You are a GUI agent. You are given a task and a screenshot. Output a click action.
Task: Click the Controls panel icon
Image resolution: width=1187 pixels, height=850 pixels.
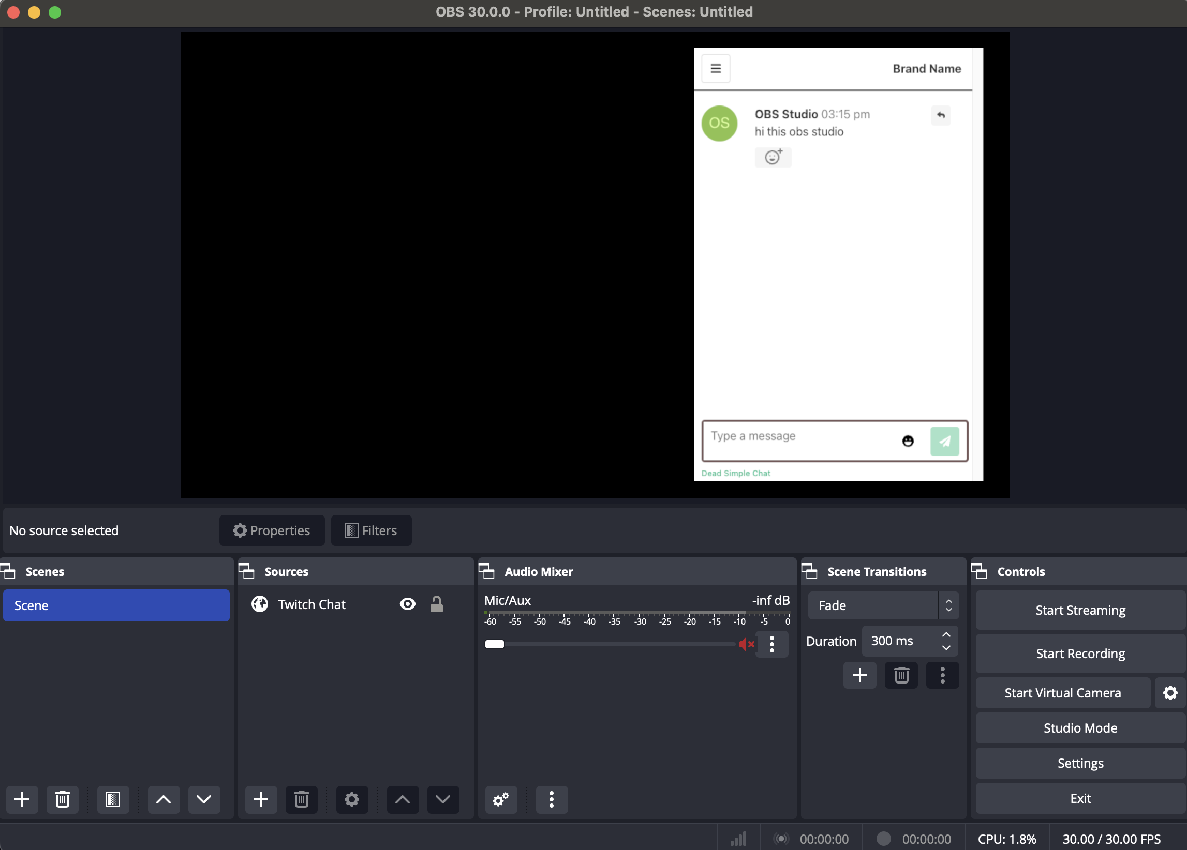978,570
